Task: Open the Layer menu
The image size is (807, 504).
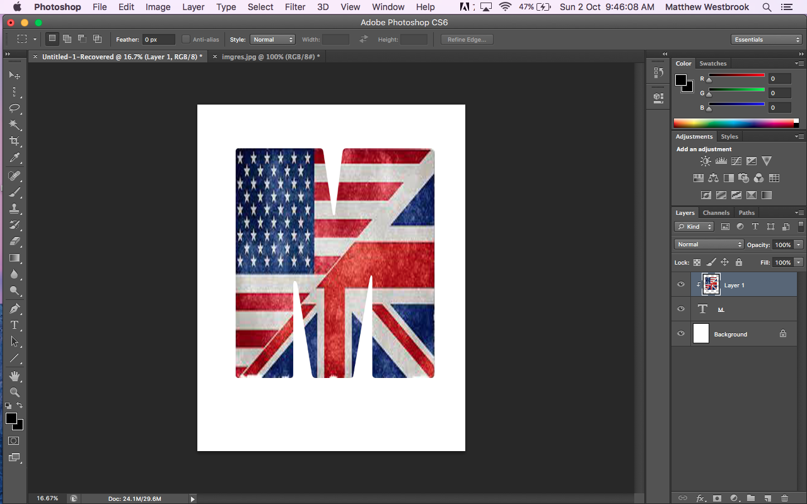Action: [x=193, y=7]
